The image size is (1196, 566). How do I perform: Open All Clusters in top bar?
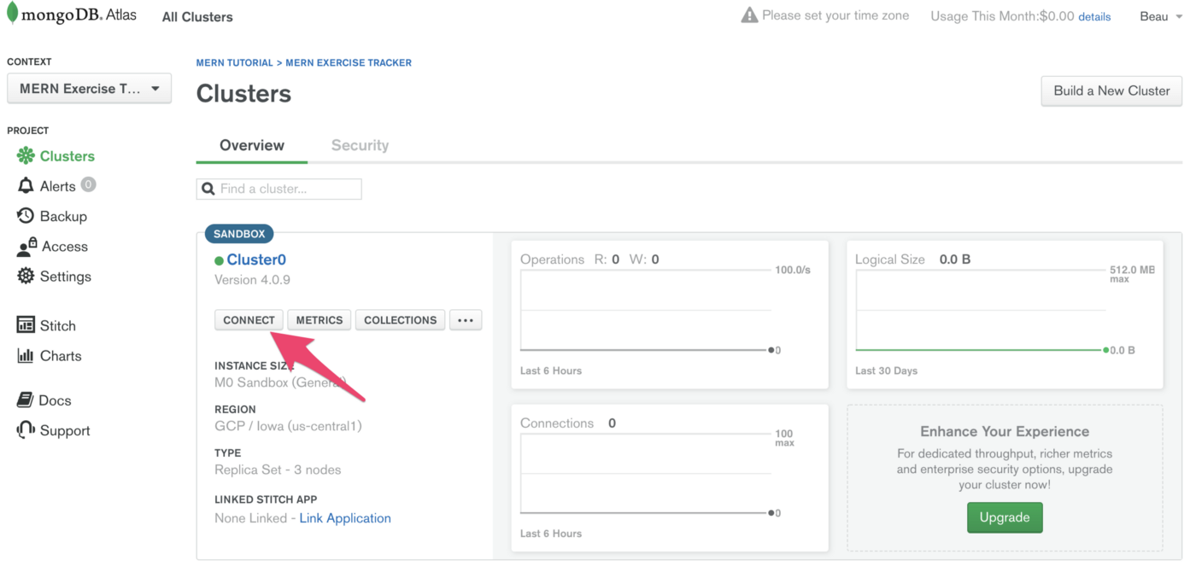(197, 17)
